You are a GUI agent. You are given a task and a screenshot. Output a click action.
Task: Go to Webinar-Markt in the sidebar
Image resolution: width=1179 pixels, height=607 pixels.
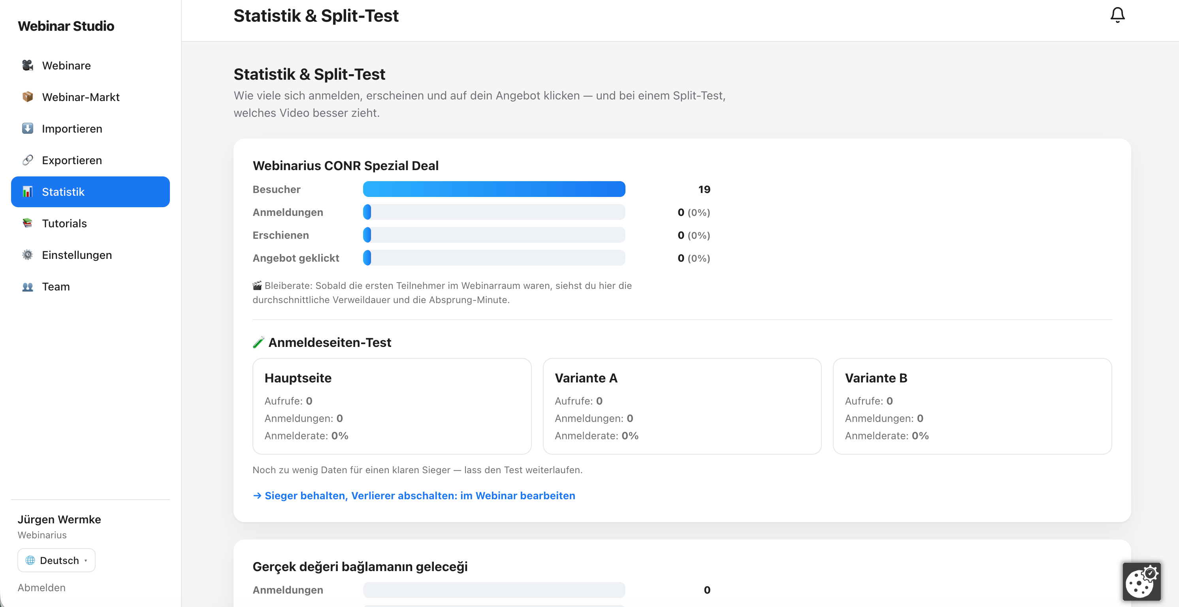tap(90, 97)
